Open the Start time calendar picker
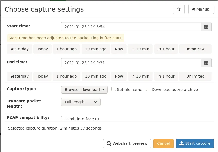The image size is (218, 152). point(206,27)
